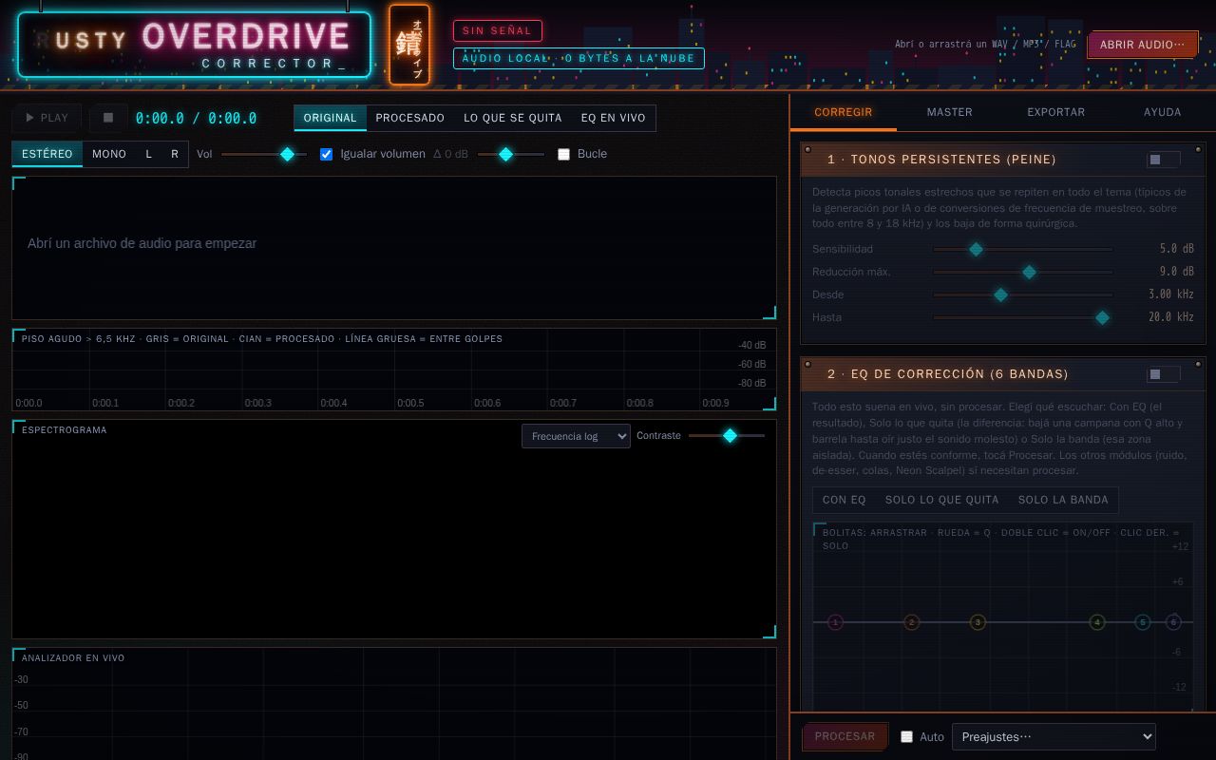
Task: Toggle the EQ de Corrección module switch
Action: (x=1163, y=374)
